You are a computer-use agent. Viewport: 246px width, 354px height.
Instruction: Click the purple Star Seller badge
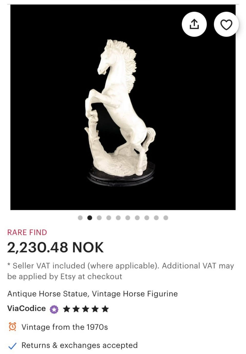click(x=54, y=309)
